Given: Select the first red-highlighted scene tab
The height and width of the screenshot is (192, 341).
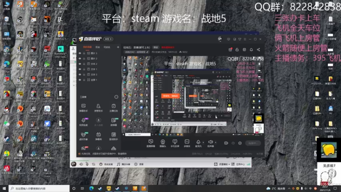Looking at the screenshot, I should coord(87,47).
